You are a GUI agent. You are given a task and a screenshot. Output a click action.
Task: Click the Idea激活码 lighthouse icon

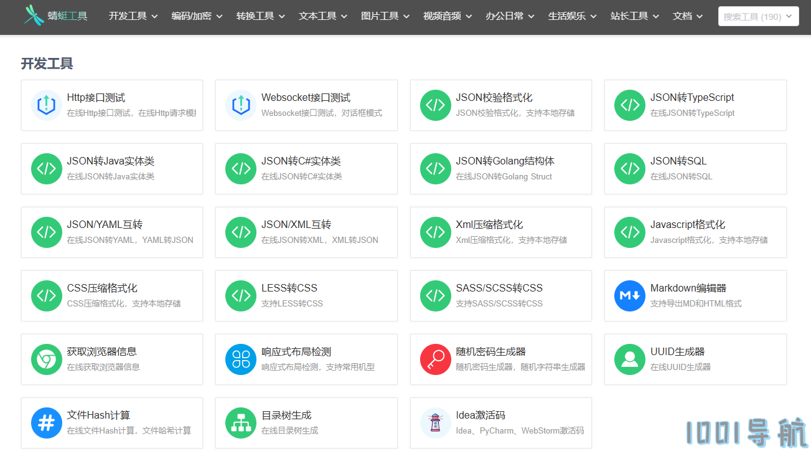coord(436,423)
